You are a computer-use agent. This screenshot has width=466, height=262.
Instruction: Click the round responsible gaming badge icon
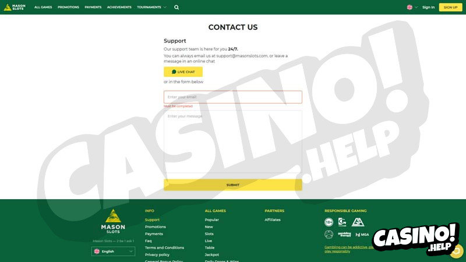point(329,235)
